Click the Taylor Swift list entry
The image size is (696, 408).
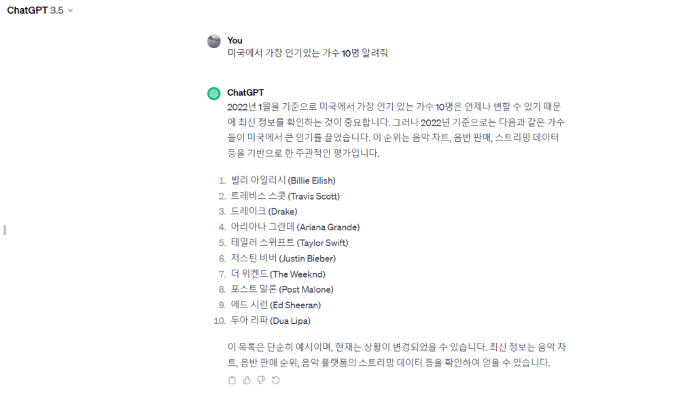pos(290,243)
